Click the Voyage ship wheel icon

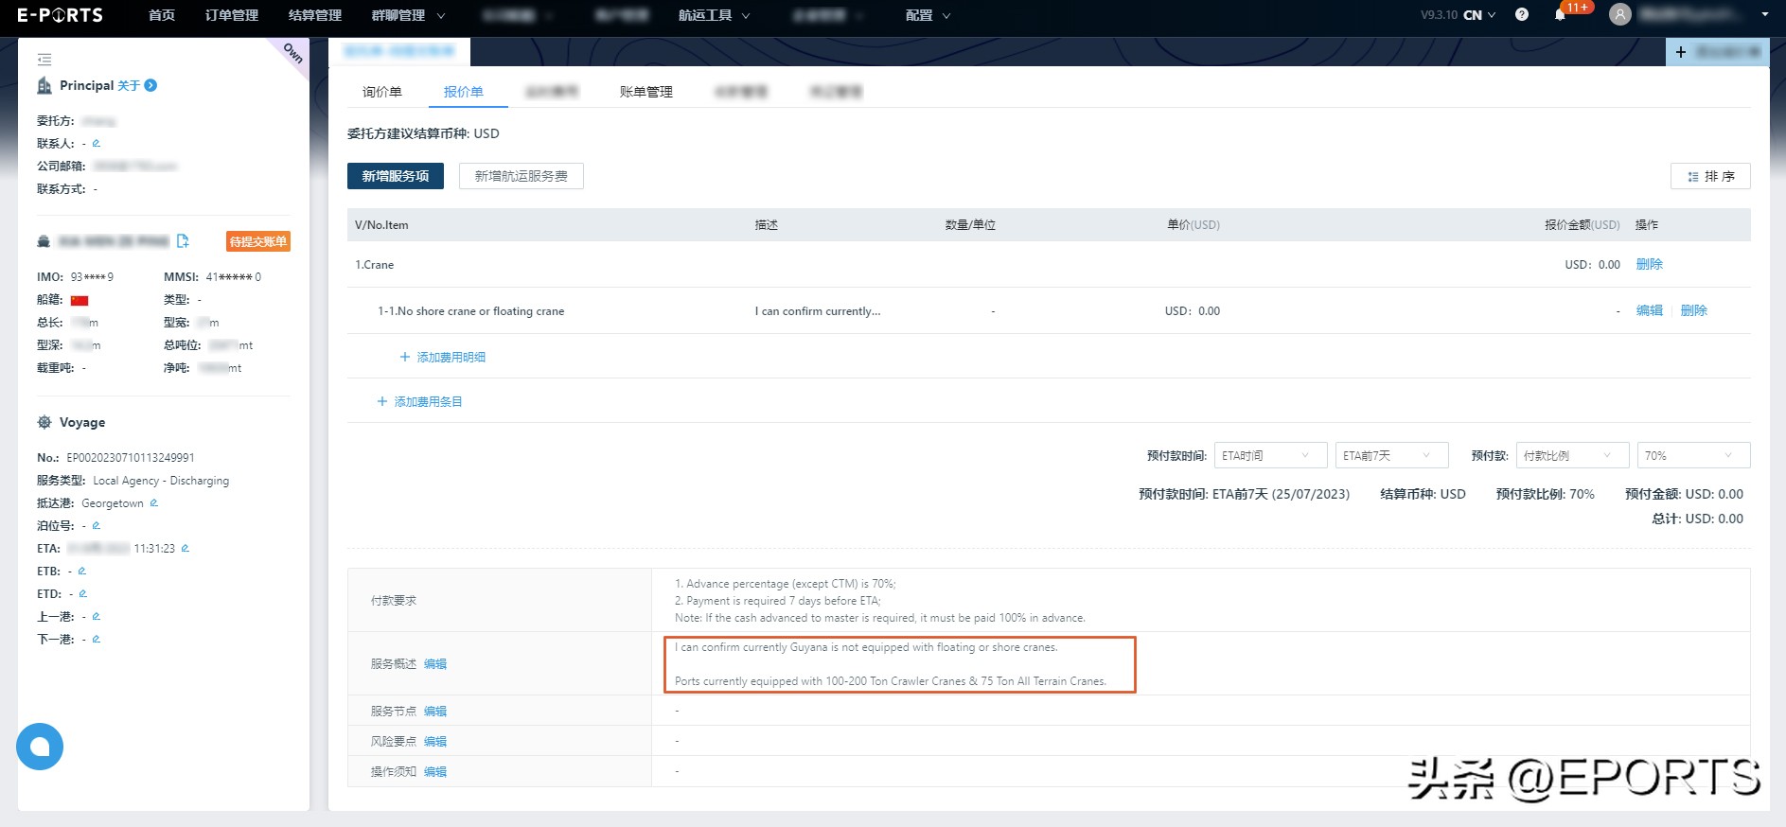pos(44,423)
